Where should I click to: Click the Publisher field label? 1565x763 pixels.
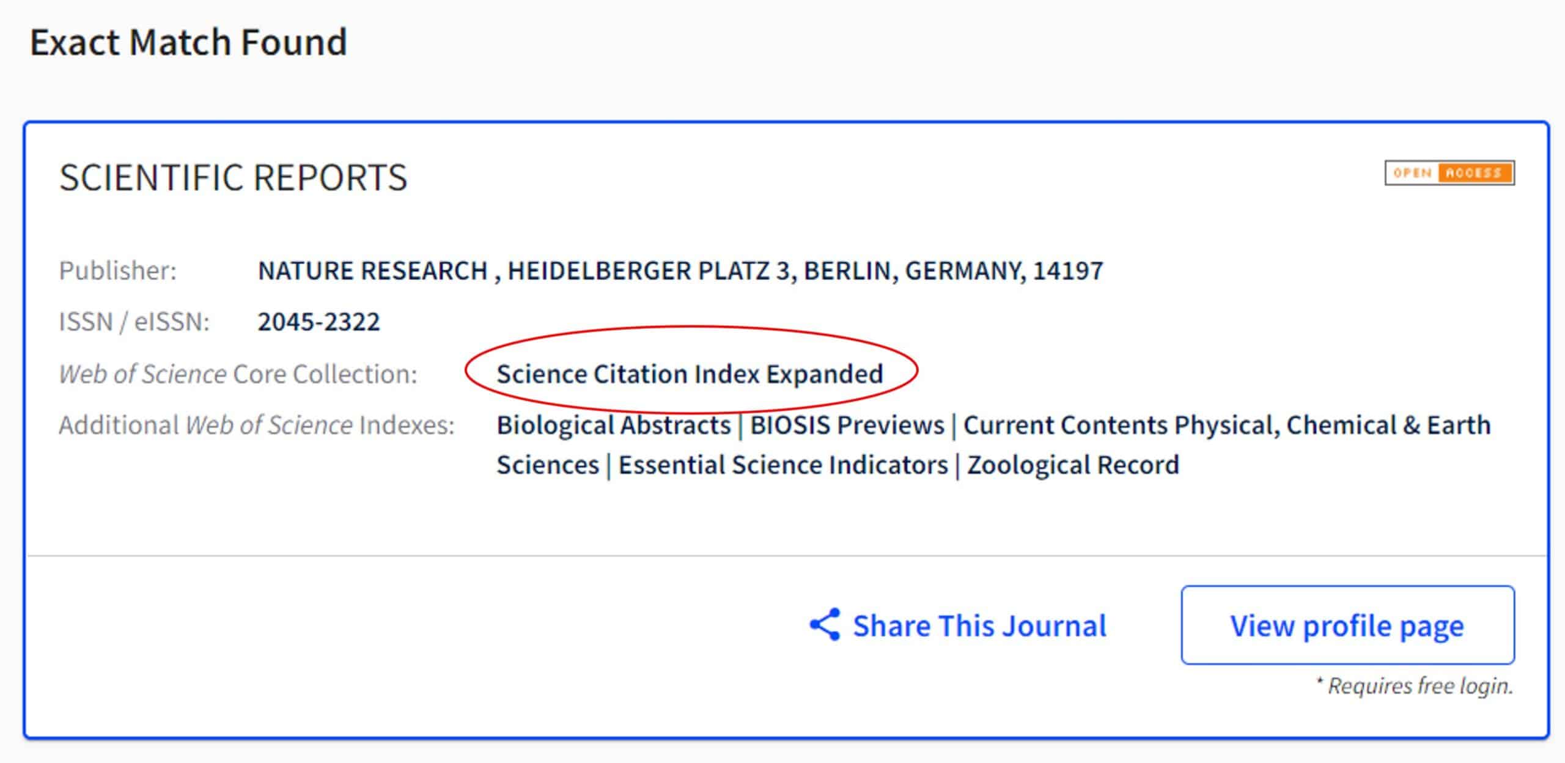point(118,271)
